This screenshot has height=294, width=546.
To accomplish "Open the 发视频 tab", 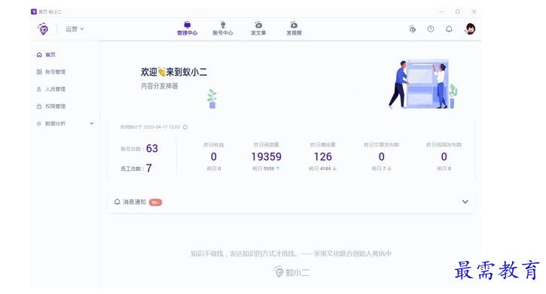I will coord(294,29).
